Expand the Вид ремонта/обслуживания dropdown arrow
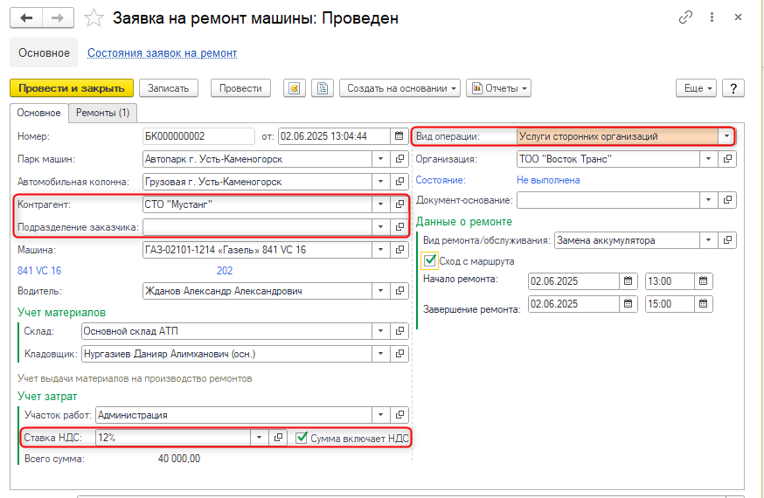 [x=708, y=240]
